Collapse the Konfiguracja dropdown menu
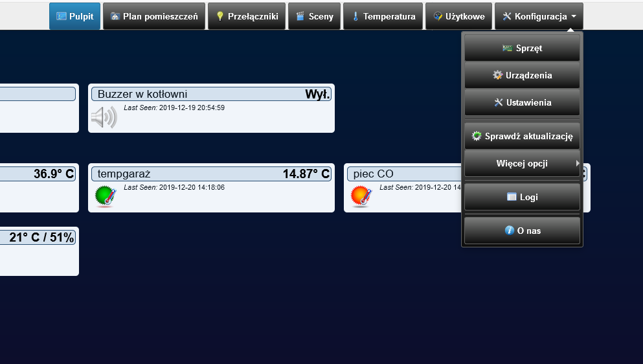Viewport: 643px width, 364px height. tap(539, 16)
